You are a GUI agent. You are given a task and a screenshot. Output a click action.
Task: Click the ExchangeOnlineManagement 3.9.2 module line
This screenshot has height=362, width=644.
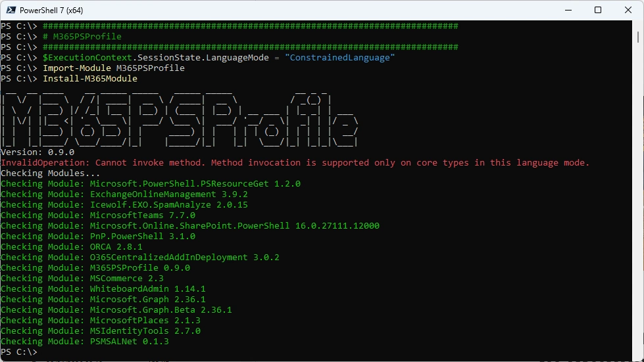(124, 194)
